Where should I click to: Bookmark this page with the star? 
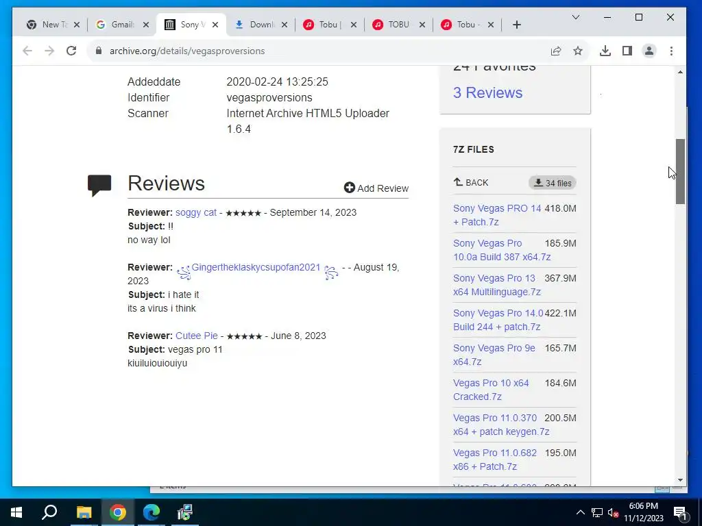point(578,51)
